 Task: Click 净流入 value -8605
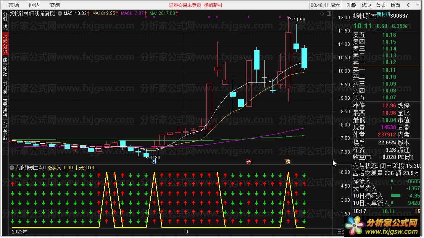tap(414, 181)
